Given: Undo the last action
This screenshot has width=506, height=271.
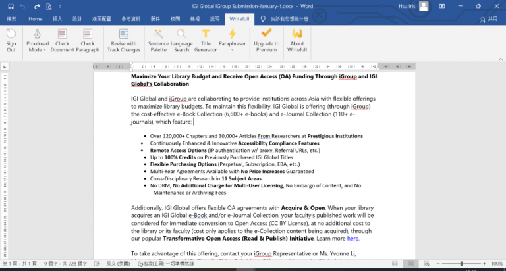Looking at the screenshot, I should [22, 6].
